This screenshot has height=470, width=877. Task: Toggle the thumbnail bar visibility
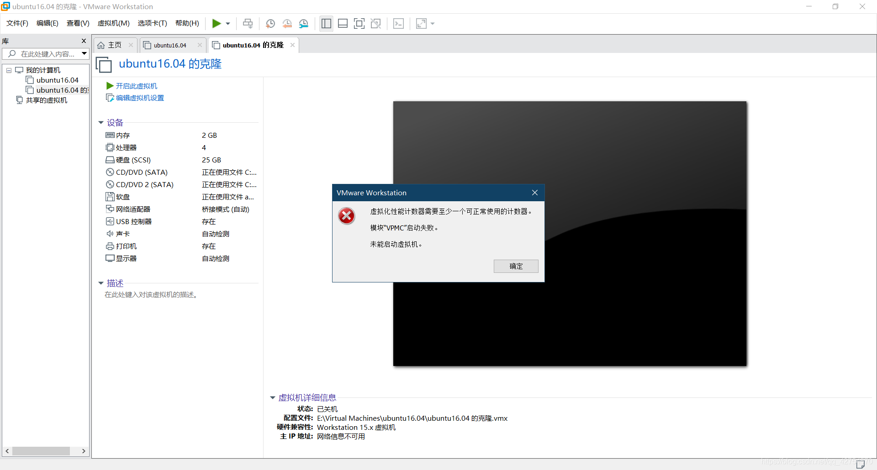point(343,23)
